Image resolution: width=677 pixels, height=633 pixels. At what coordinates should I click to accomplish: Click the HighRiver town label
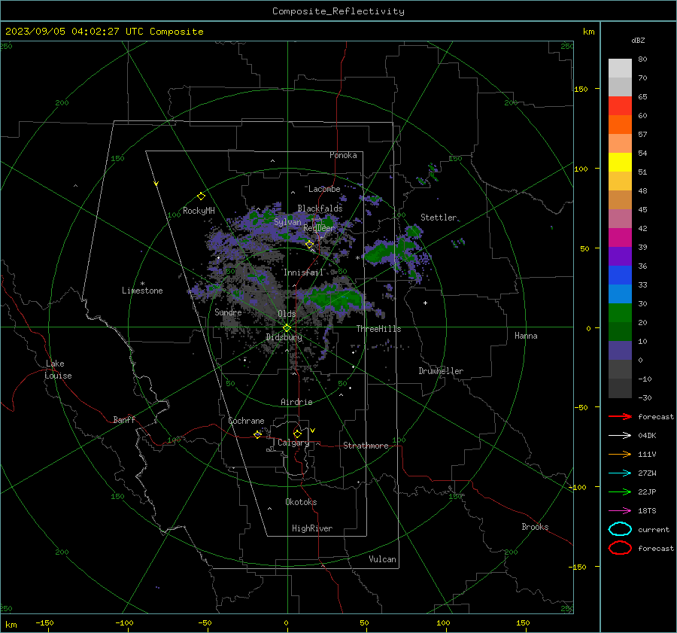(312, 528)
